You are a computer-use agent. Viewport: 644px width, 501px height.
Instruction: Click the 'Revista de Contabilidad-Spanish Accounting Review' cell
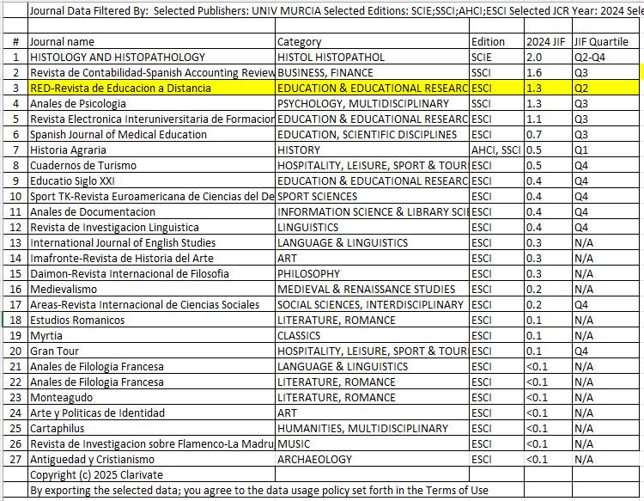point(151,73)
